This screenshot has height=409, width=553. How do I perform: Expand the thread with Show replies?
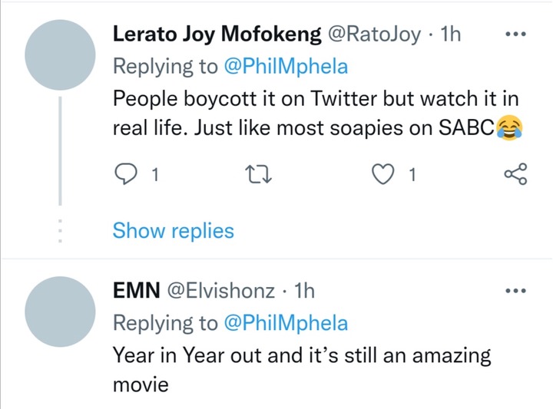[x=173, y=231]
